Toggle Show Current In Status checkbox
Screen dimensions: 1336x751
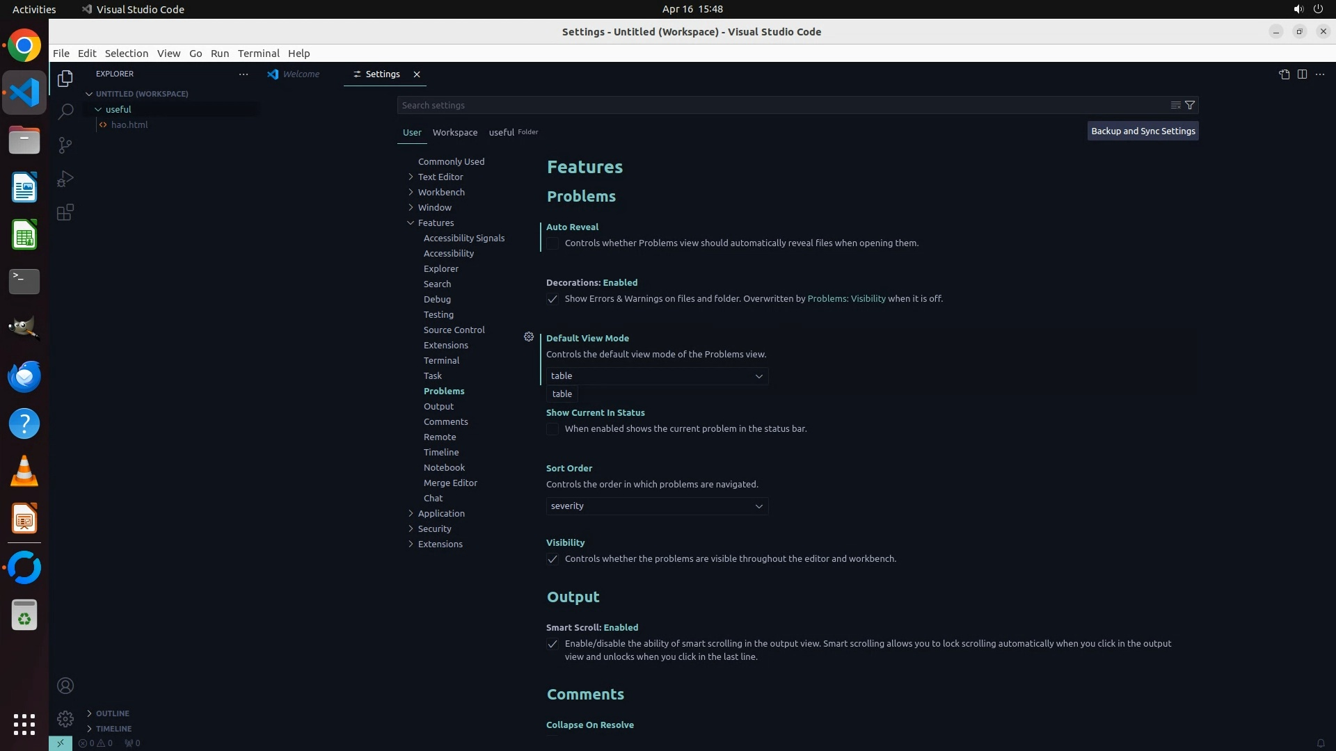tap(552, 429)
